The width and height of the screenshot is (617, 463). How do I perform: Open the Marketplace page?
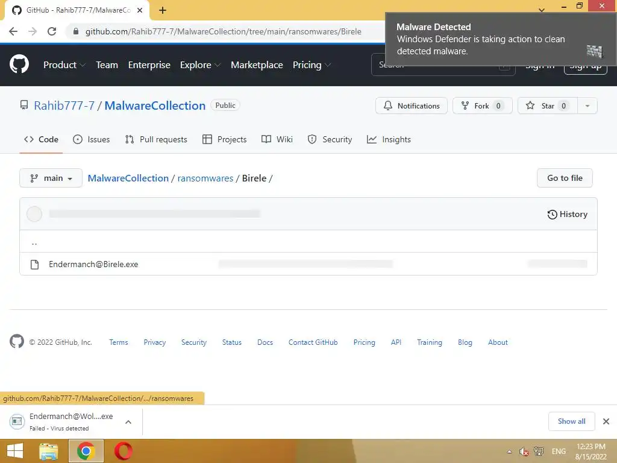pos(257,65)
